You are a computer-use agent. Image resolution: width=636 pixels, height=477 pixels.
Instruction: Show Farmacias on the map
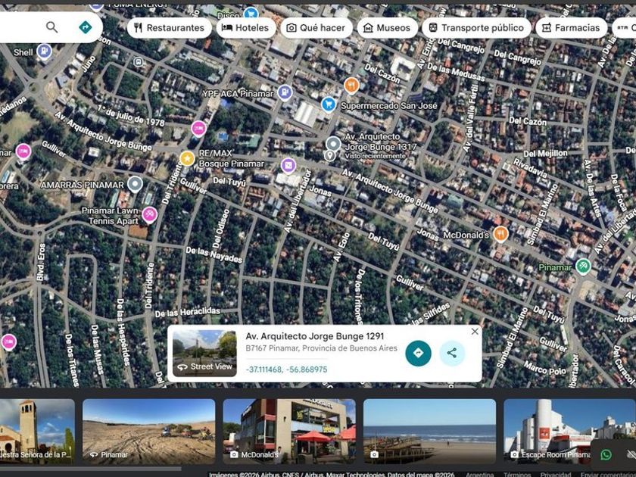click(571, 27)
